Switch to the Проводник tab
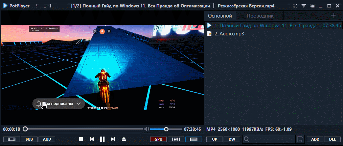 [260, 16]
